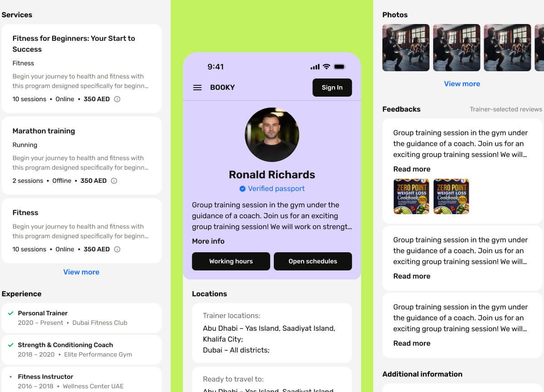
Task: Click info icon on Fitness for Beginners price
Action: tap(117, 99)
